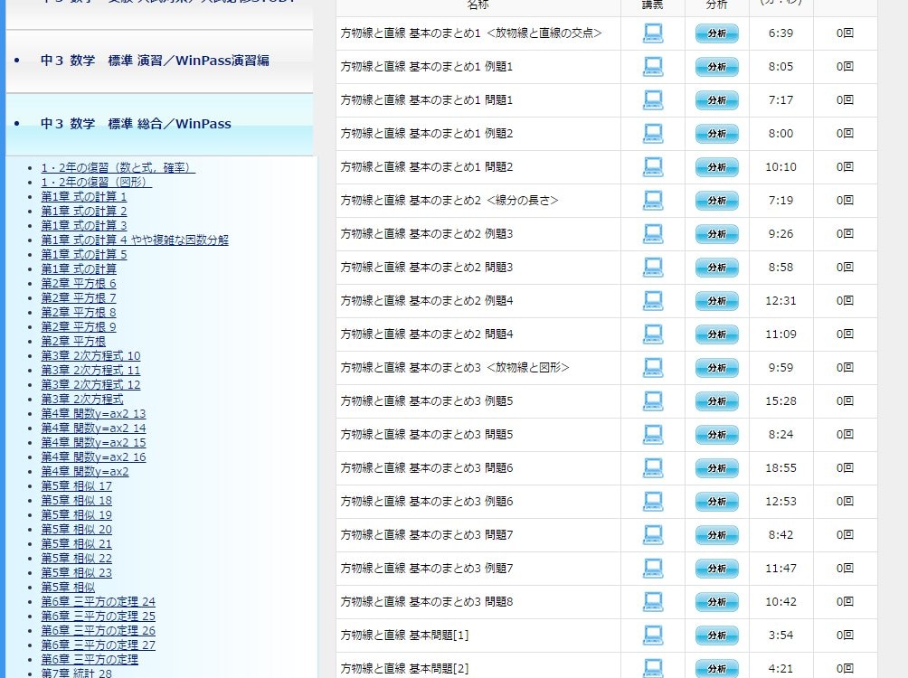This screenshot has width=908, height=678.
Task: Open 第4章 関数y=ax2 14 link
Action: (x=93, y=428)
